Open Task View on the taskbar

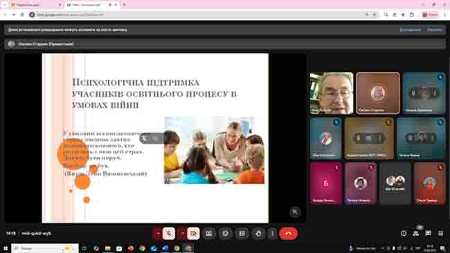tap(84, 248)
